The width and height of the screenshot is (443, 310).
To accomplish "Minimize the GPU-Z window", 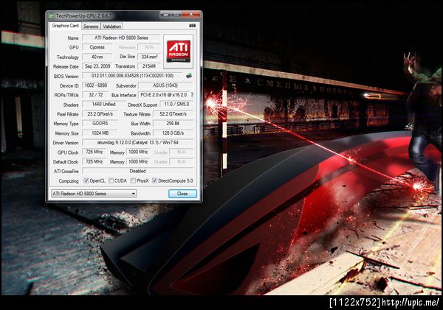I will tap(166, 14).
